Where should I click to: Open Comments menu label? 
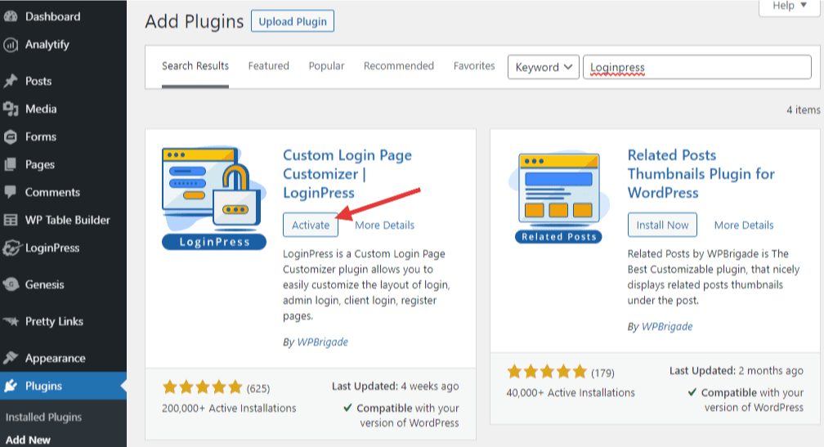pyautogui.click(x=52, y=192)
